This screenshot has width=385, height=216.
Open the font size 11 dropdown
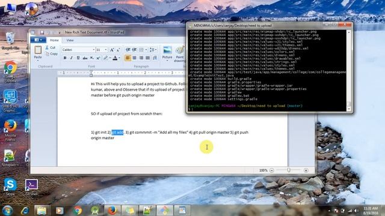click(106, 50)
